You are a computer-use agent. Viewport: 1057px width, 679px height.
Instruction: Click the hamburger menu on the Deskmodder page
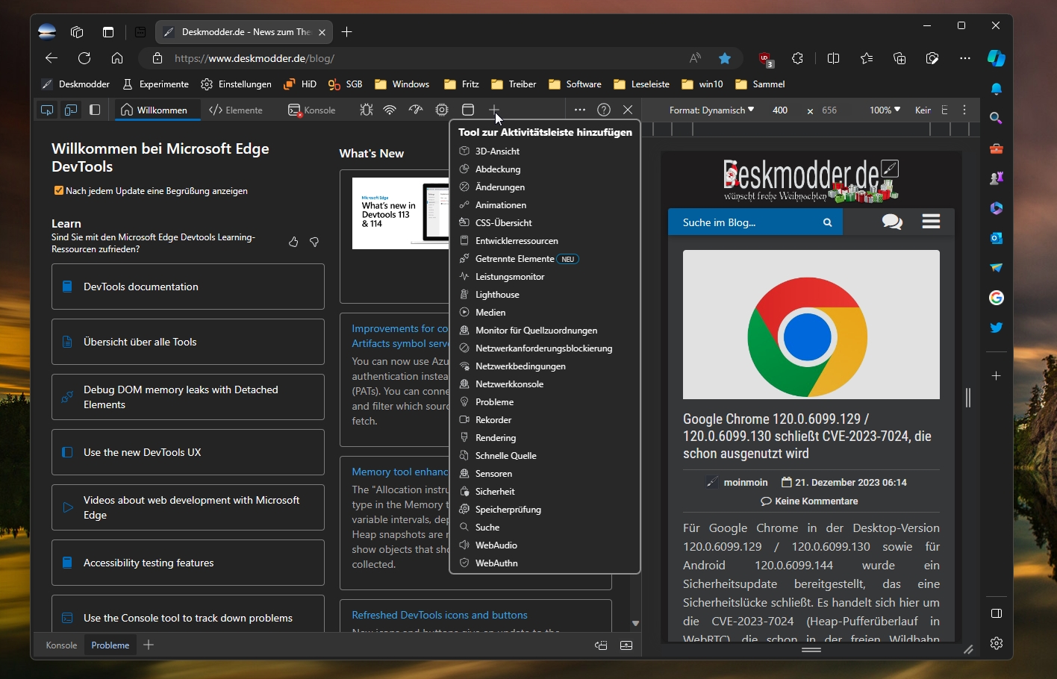931,222
